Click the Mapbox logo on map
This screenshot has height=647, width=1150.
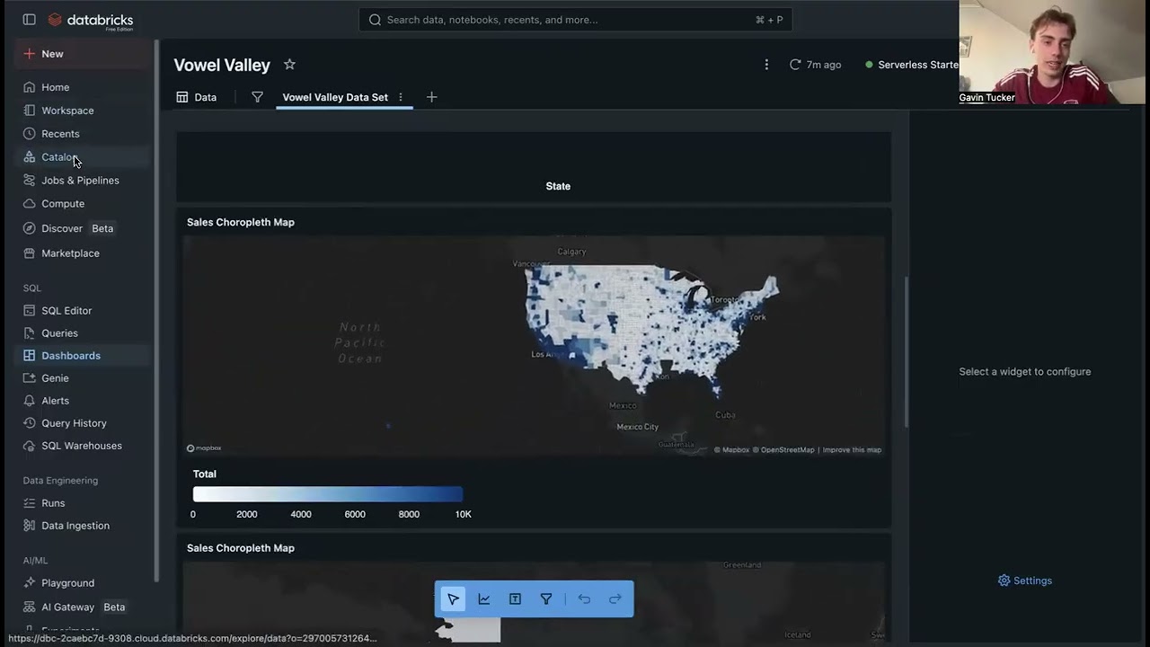[x=204, y=448]
